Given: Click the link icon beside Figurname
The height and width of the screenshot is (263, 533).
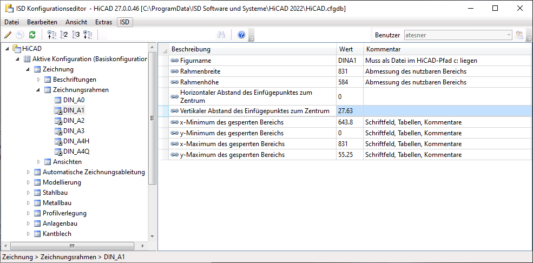Looking at the screenshot, I should 174,61.
